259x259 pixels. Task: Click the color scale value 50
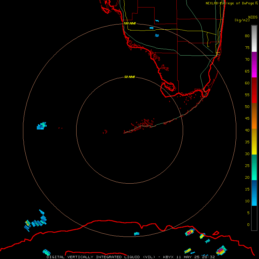[247, 106]
